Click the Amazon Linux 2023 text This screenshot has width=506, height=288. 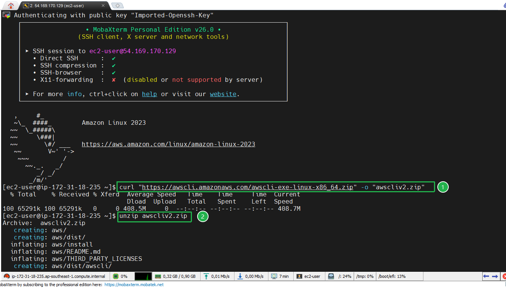[x=114, y=123]
